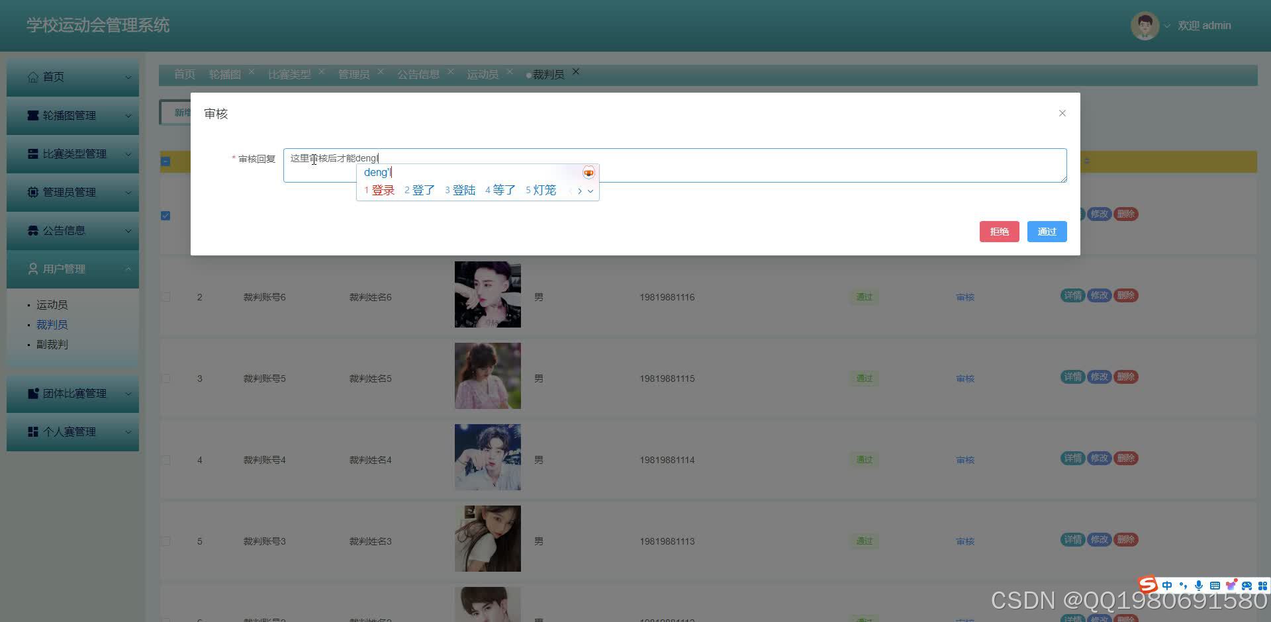Uncheck the checked first-row checkbox
This screenshot has height=622, width=1271.
(165, 216)
